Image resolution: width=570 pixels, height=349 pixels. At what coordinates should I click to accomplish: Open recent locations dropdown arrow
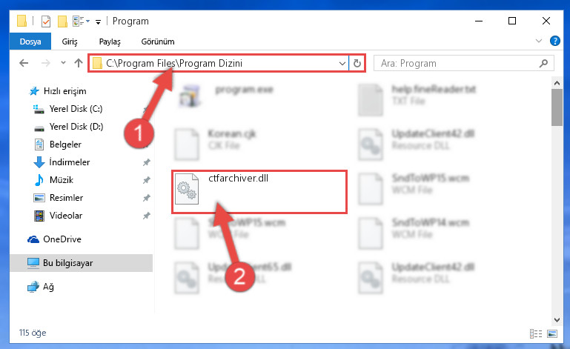63,62
